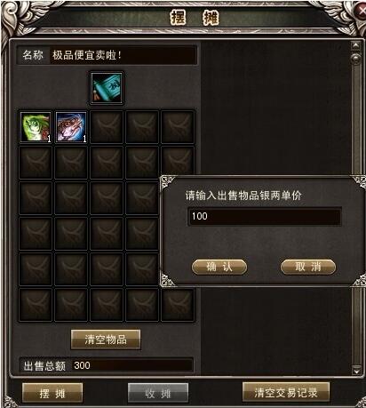Image resolution: width=366 pixels, height=408 pixels.
Task: Close the stall window with X
Action: 362,11
